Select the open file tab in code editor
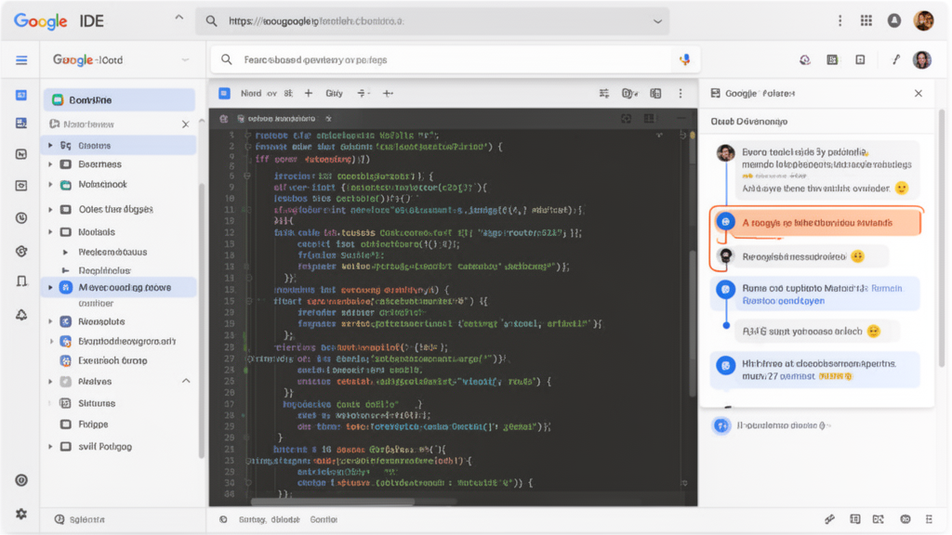Image resolution: width=952 pixels, height=535 pixels. click(281, 118)
